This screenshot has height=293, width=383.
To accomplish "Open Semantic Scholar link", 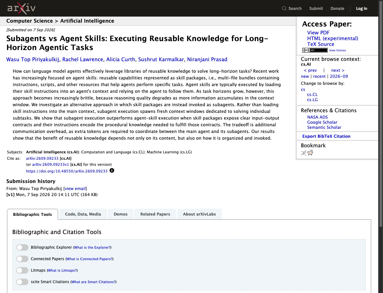I will (x=324, y=127).
